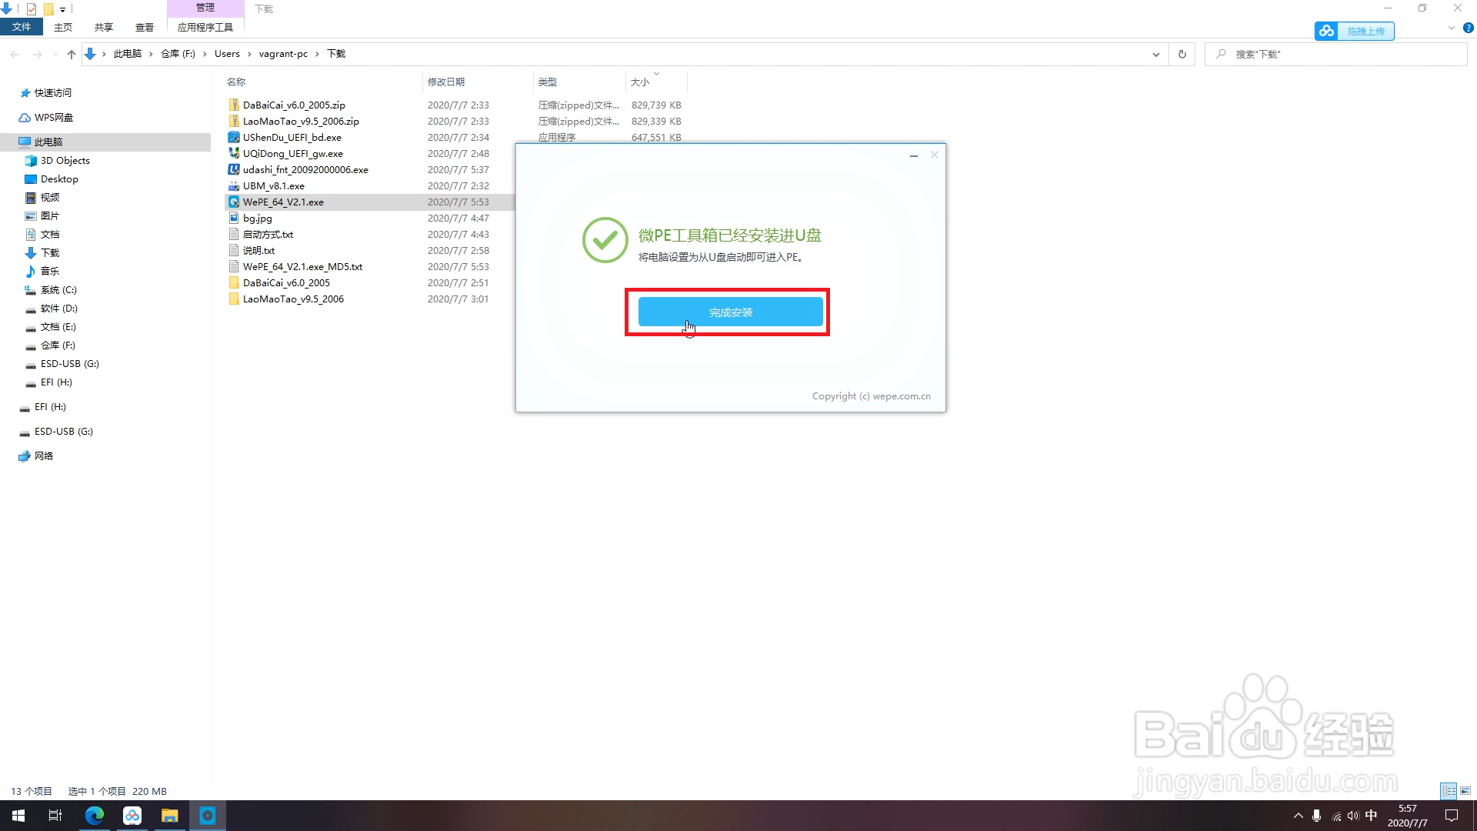Click the microphone icon in system tray
This screenshot has height=831, width=1477.
[x=1317, y=816]
